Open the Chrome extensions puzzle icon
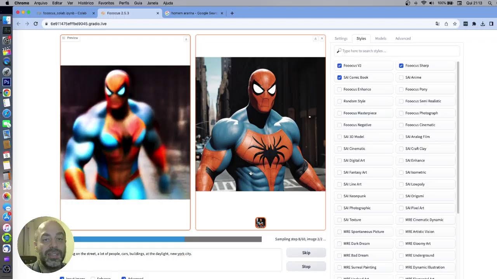 pyautogui.click(x=474, y=24)
